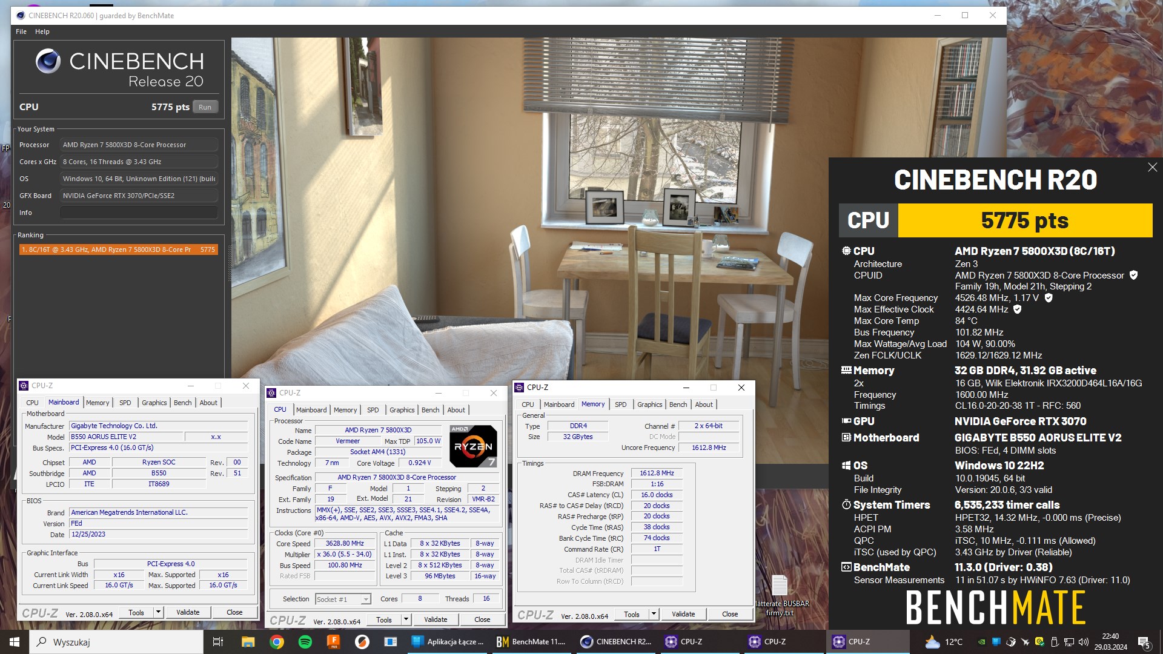
Task: Click the Windows taskbar search box
Action: pyautogui.click(x=116, y=642)
